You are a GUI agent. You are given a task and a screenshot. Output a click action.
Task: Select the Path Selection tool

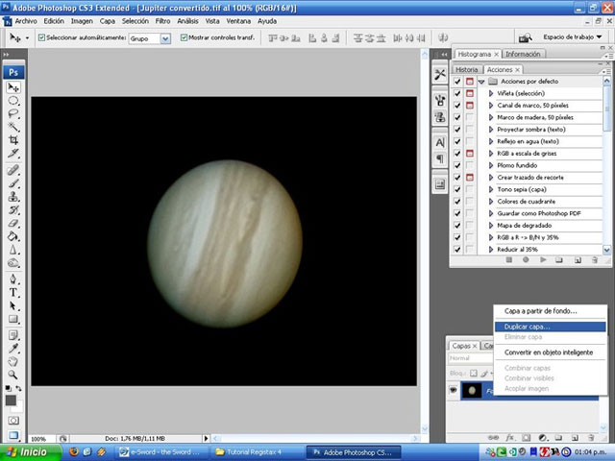click(13, 305)
